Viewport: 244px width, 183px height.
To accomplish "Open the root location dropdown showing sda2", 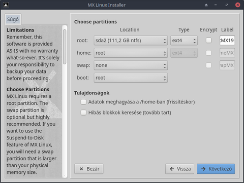I will click(131, 41).
